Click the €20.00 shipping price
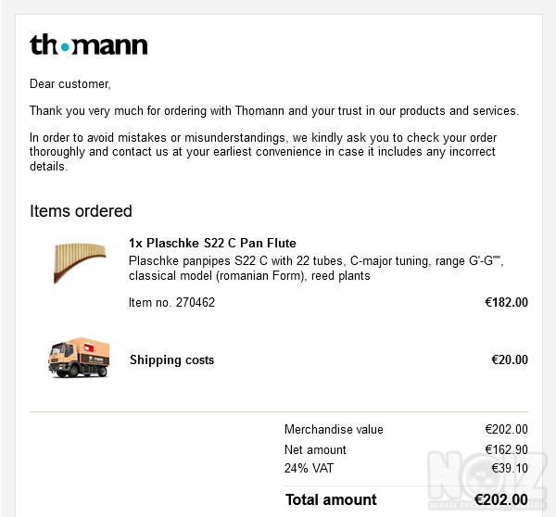The width and height of the screenshot is (556, 517). pyautogui.click(x=510, y=359)
